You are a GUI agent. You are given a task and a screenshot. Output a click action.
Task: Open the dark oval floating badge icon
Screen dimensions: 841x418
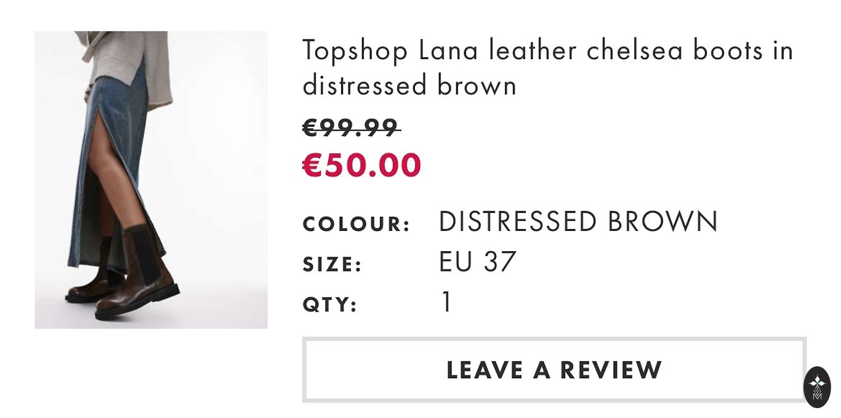tap(817, 387)
